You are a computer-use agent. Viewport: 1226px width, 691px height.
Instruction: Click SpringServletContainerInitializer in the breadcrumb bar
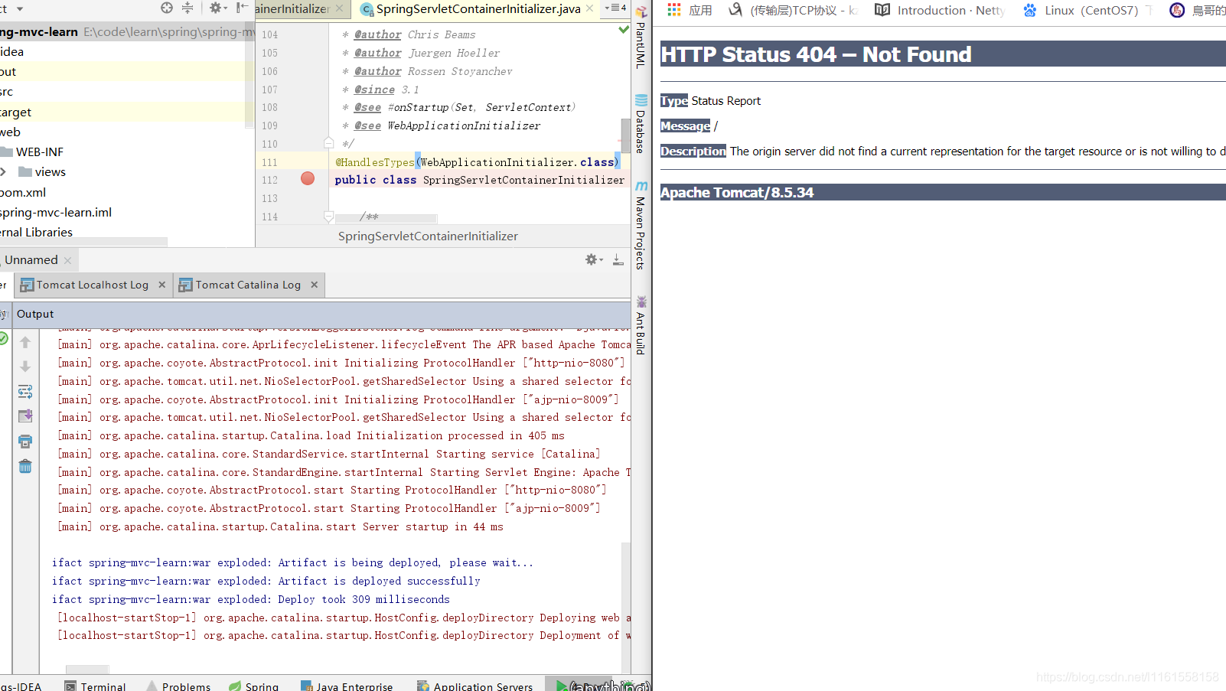click(x=428, y=236)
